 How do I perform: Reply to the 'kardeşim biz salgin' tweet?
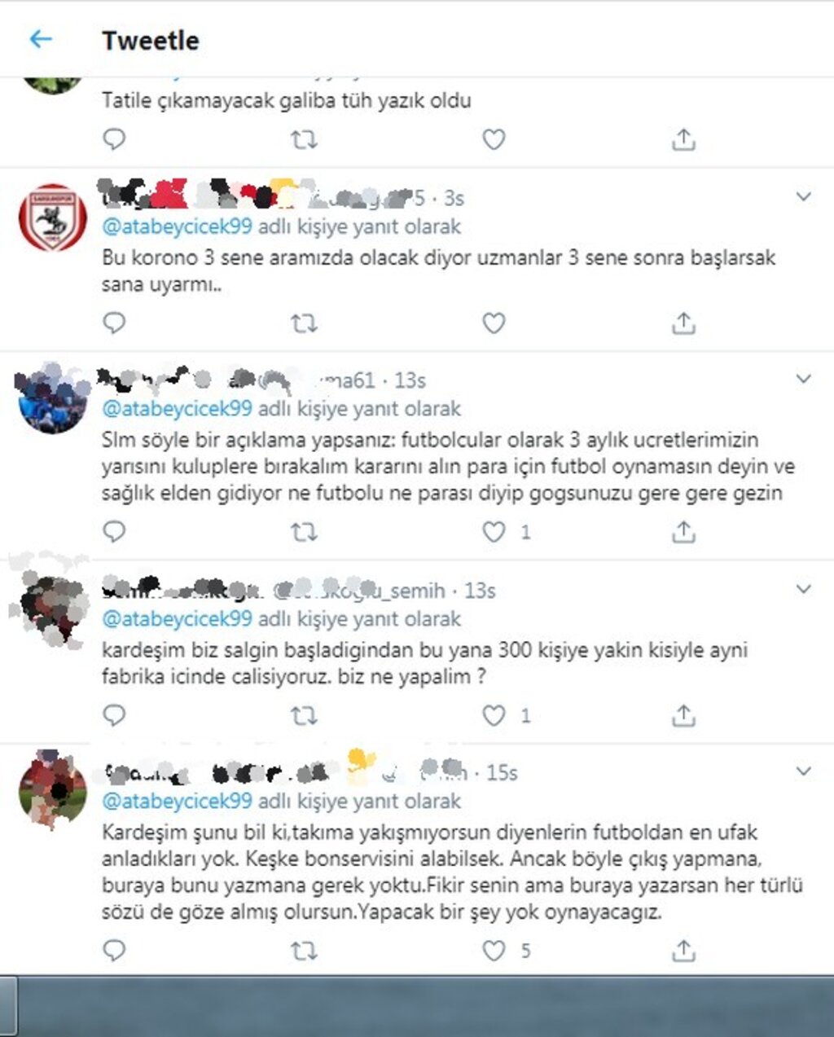pos(114,716)
